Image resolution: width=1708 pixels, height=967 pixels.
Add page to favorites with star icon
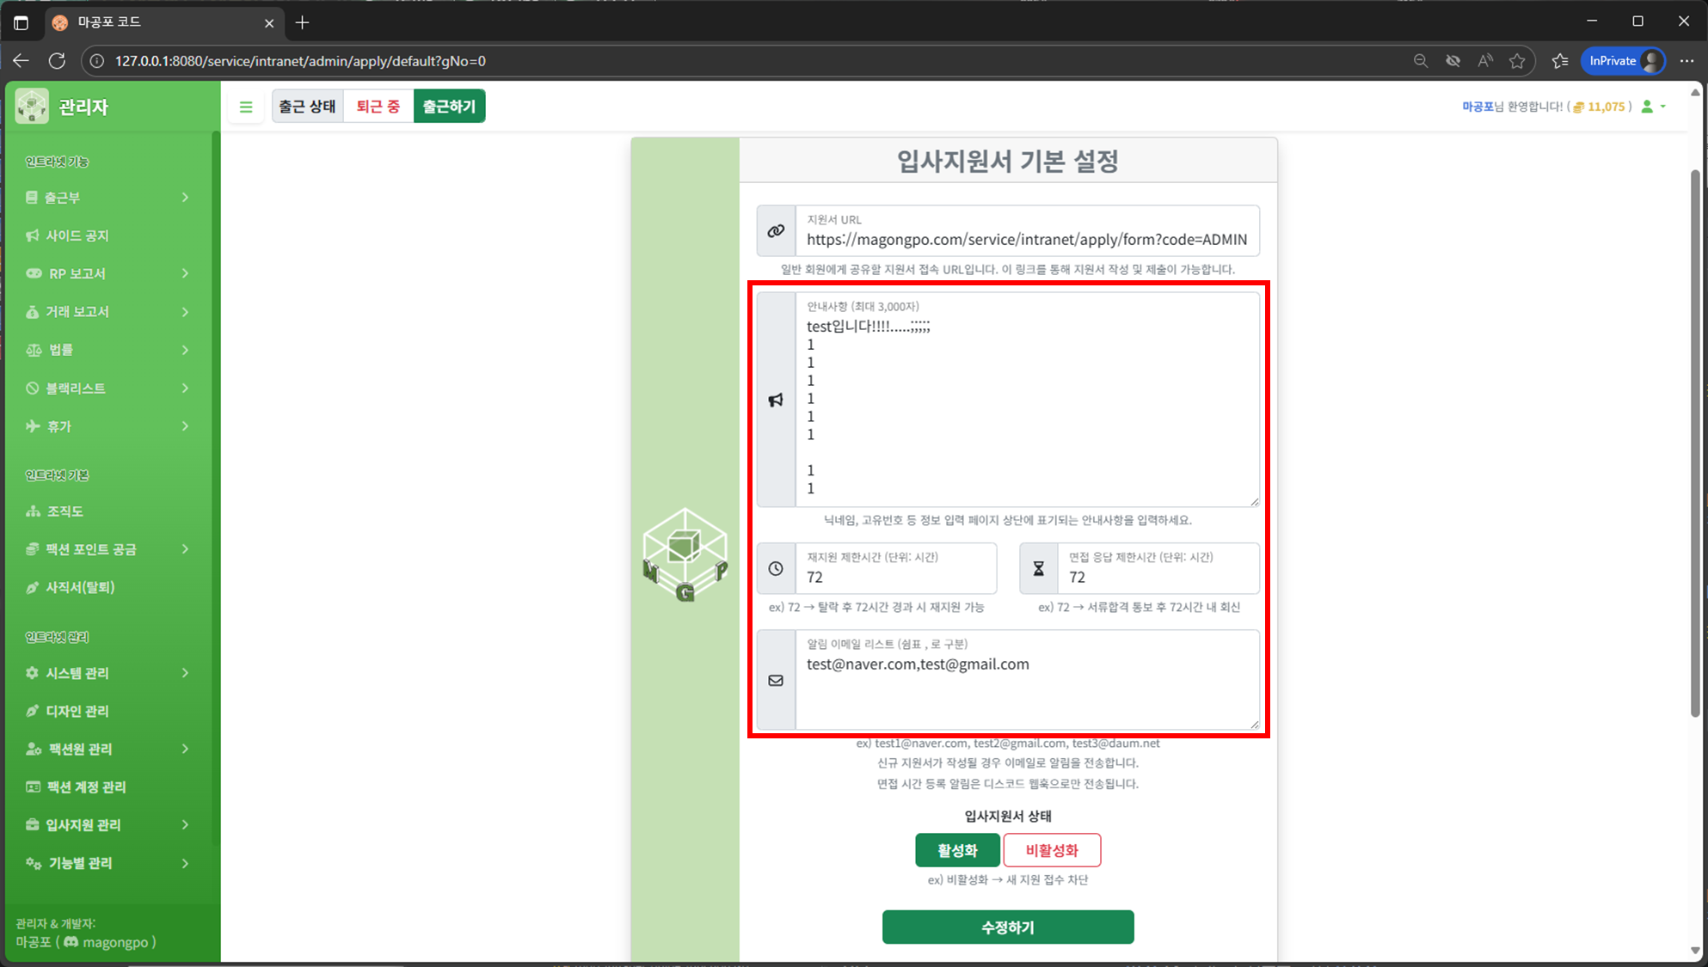click(x=1517, y=61)
